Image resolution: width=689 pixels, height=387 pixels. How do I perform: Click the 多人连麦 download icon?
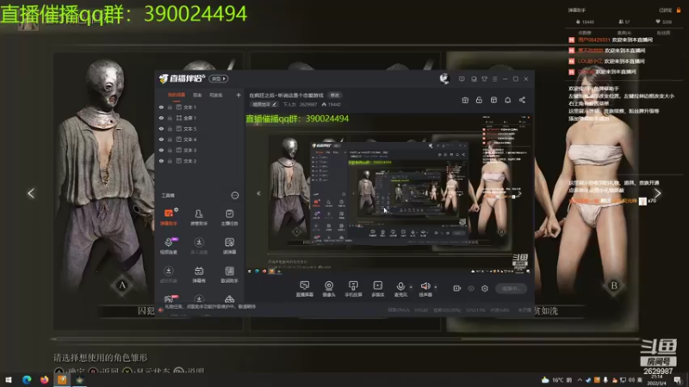pyautogui.click(x=199, y=243)
